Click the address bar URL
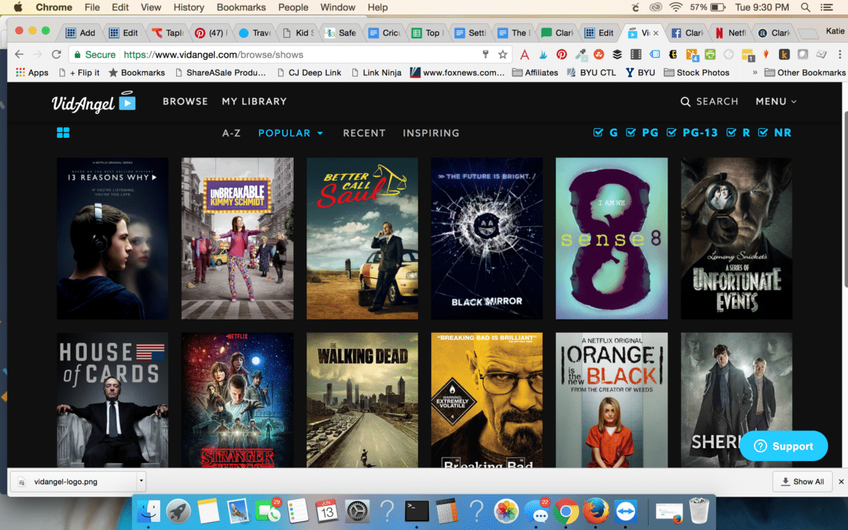848x530 pixels. click(x=213, y=54)
